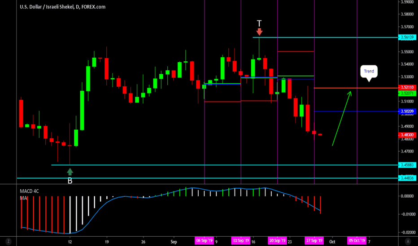Click the 13 Sep '19 date marker
This screenshot has height=246, width=418.
click(241, 241)
